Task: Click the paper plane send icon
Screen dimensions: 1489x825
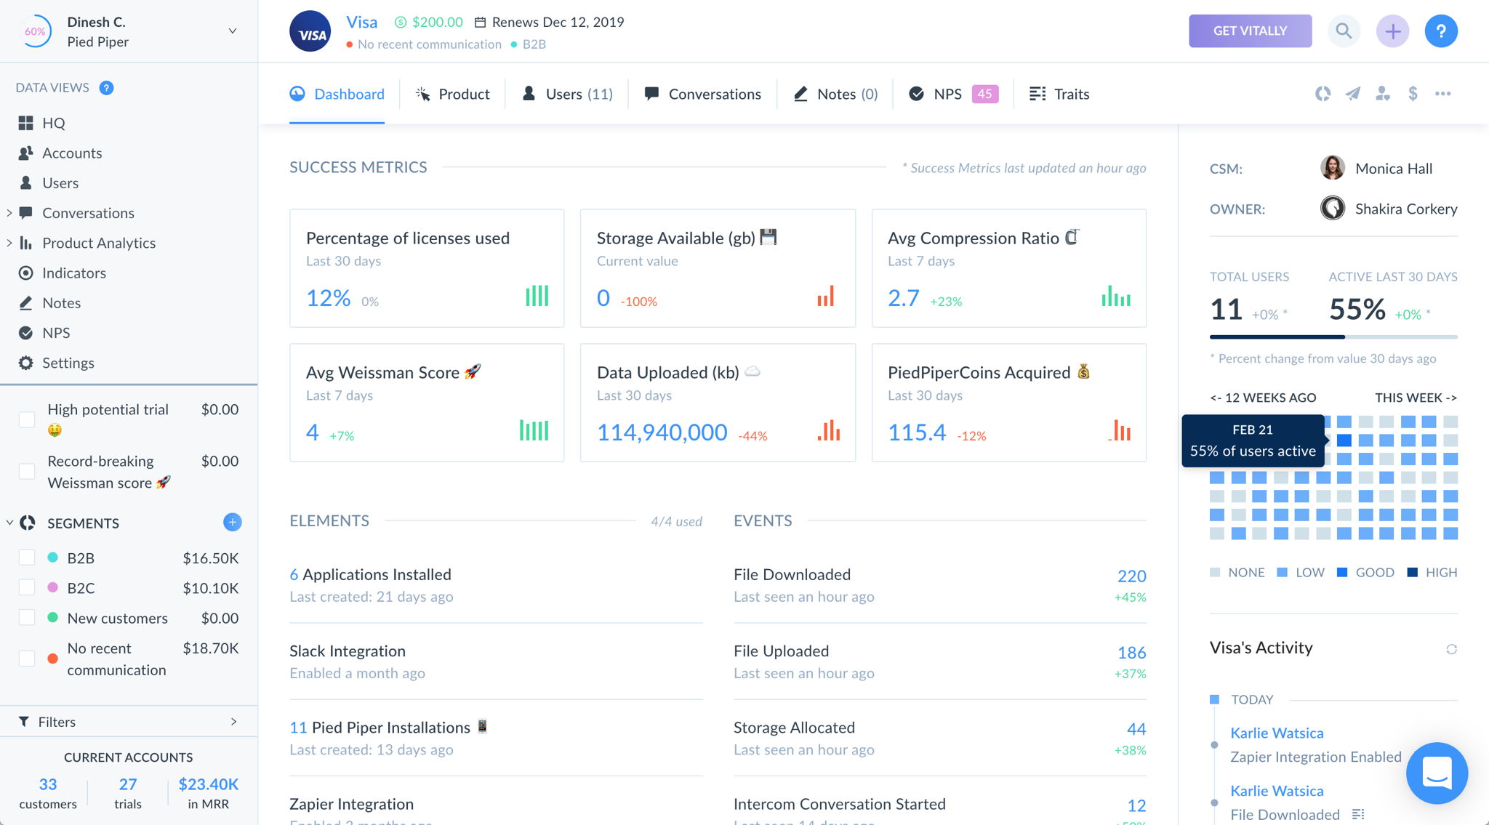Action: [x=1352, y=94]
